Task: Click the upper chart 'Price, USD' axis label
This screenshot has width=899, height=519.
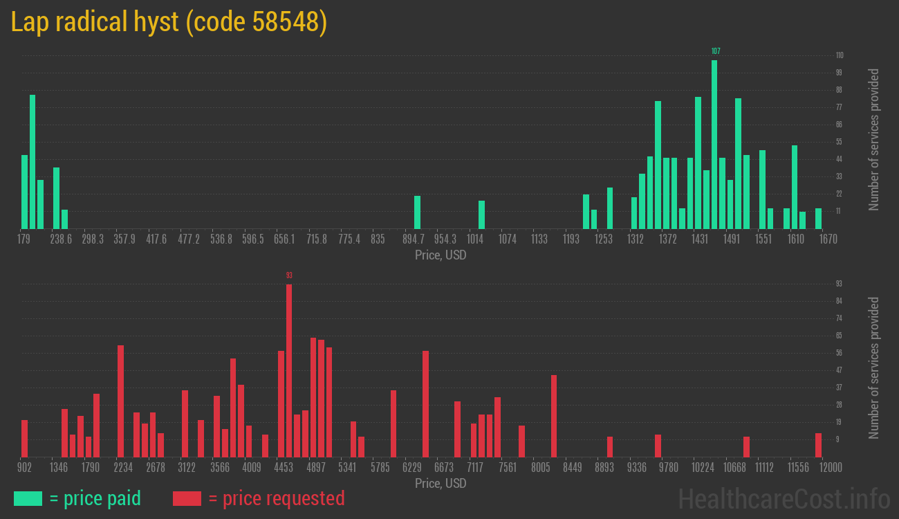Action: (x=441, y=255)
